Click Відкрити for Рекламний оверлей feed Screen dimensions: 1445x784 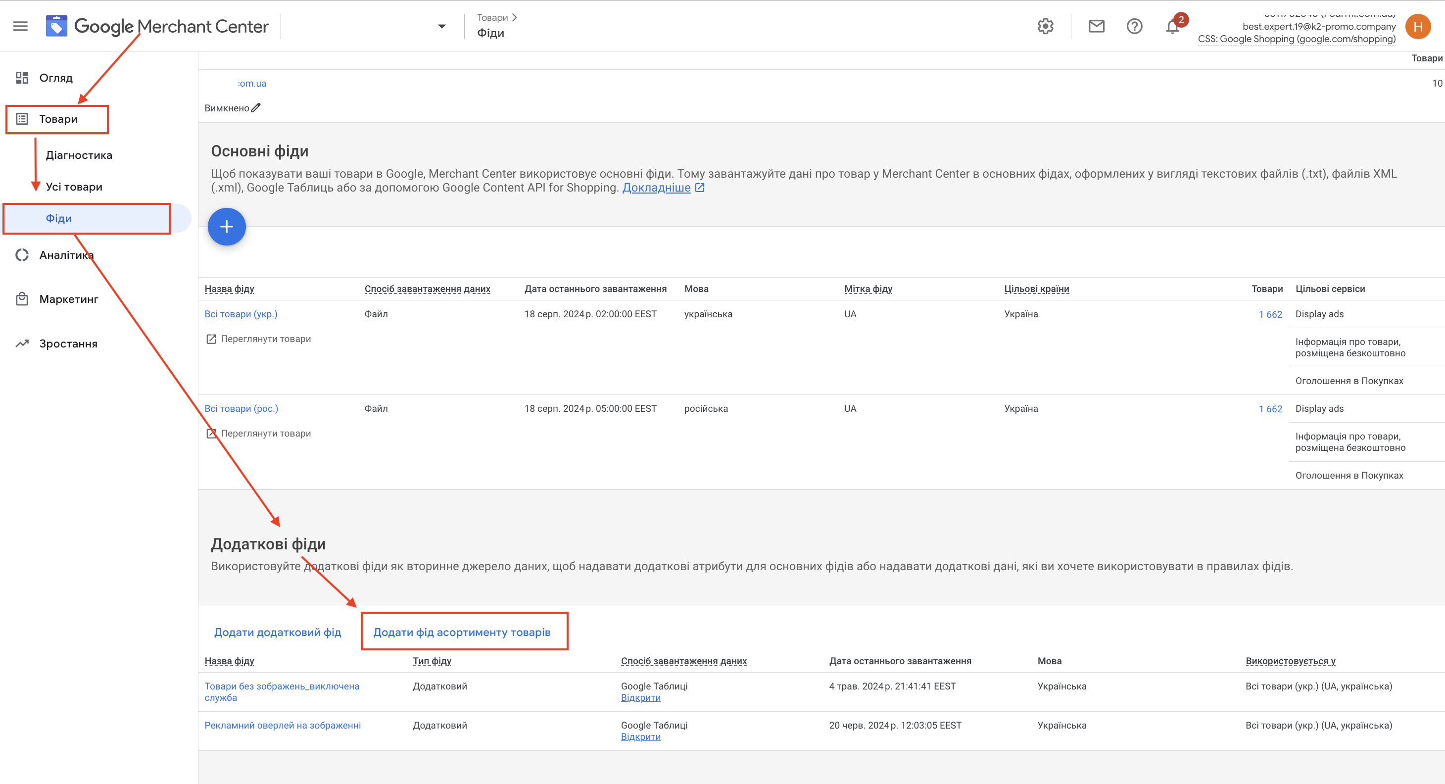(641, 737)
